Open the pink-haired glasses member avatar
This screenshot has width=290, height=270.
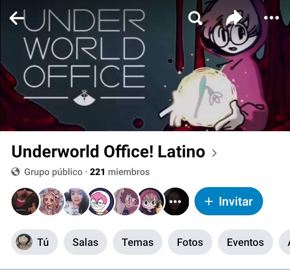(x=101, y=202)
